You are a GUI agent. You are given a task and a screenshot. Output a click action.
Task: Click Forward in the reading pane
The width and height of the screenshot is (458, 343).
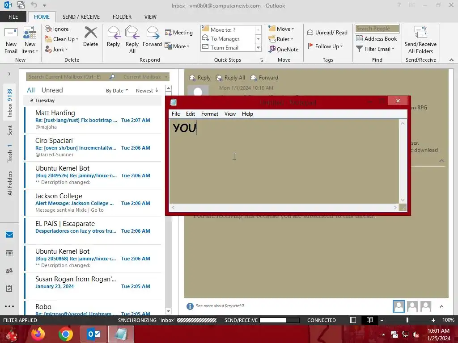(264, 78)
